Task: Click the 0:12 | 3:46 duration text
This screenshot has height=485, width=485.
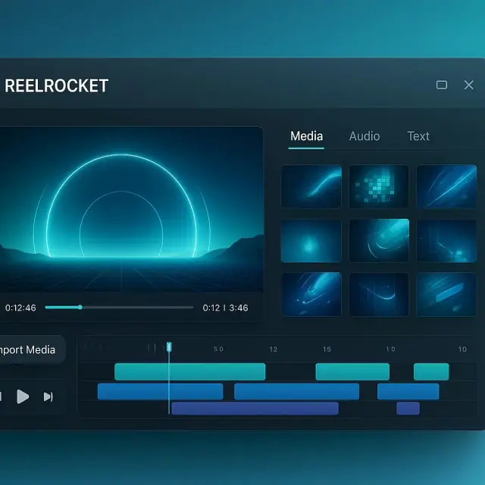Action: click(225, 308)
